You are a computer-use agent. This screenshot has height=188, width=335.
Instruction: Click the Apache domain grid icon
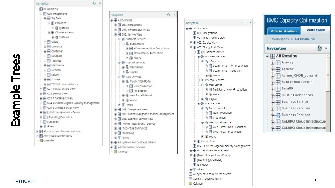tap(278, 69)
